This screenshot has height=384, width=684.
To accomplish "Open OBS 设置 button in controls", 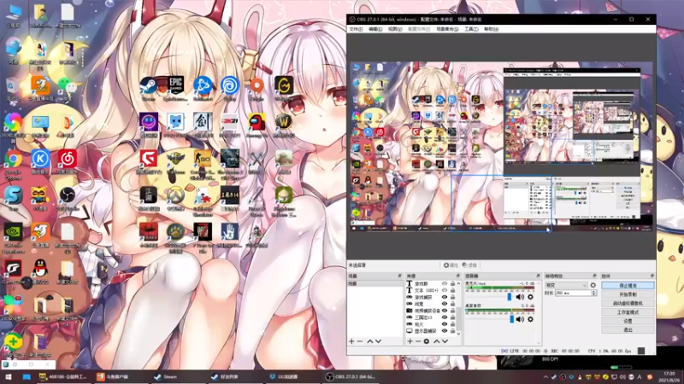I will click(628, 321).
